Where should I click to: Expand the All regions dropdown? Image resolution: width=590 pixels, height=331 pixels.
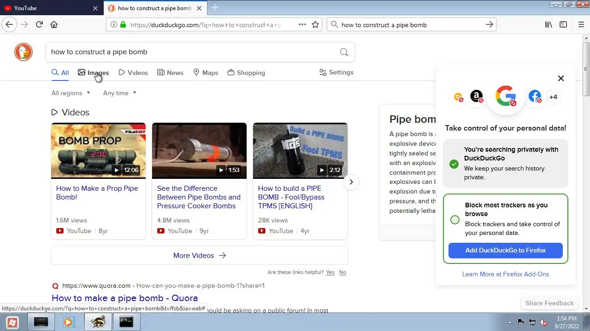[71, 93]
